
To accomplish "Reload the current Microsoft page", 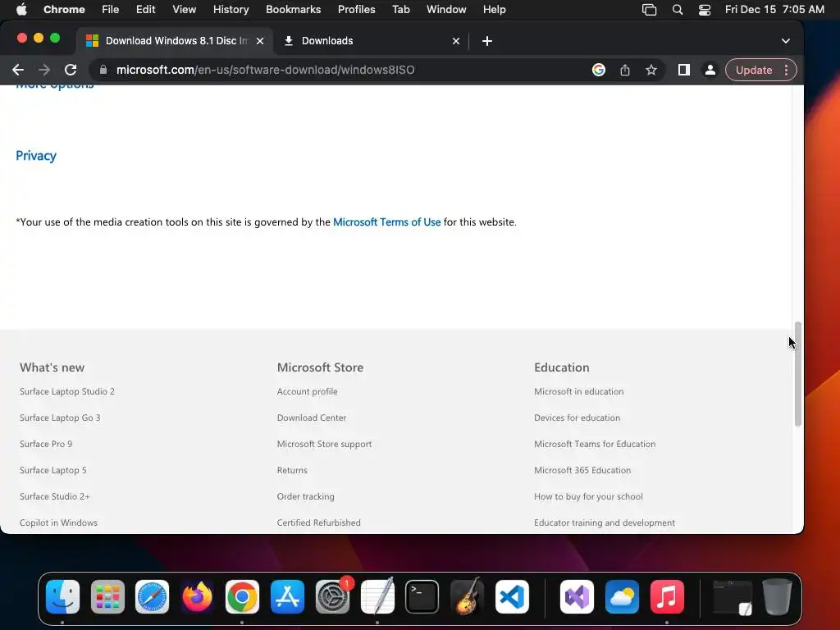I will pyautogui.click(x=71, y=71).
